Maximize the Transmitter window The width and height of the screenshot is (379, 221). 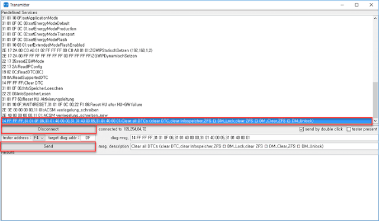pyautogui.click(x=356, y=5)
